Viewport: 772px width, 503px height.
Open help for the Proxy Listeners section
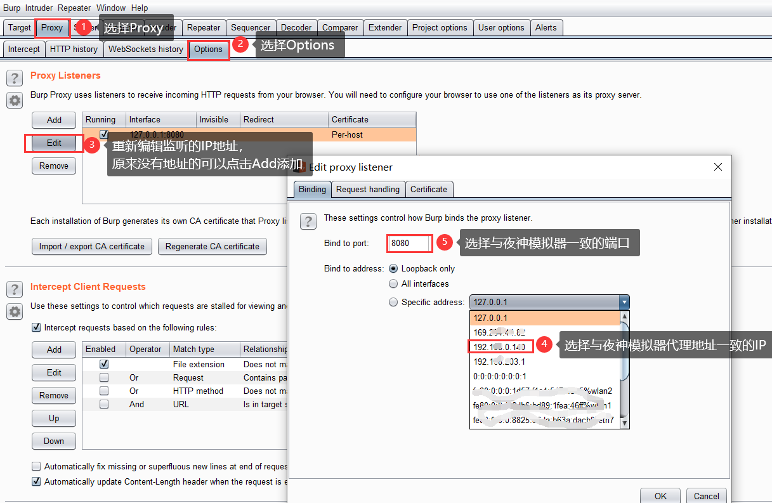pos(15,79)
